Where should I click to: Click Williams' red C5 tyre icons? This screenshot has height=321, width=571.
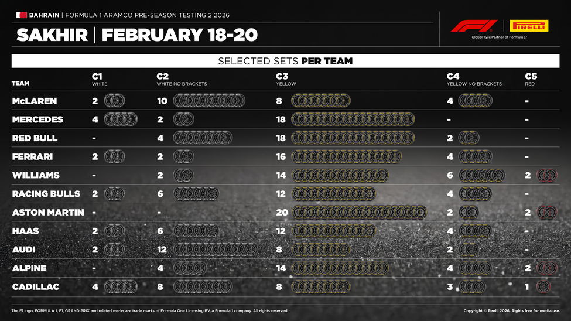tap(547, 175)
